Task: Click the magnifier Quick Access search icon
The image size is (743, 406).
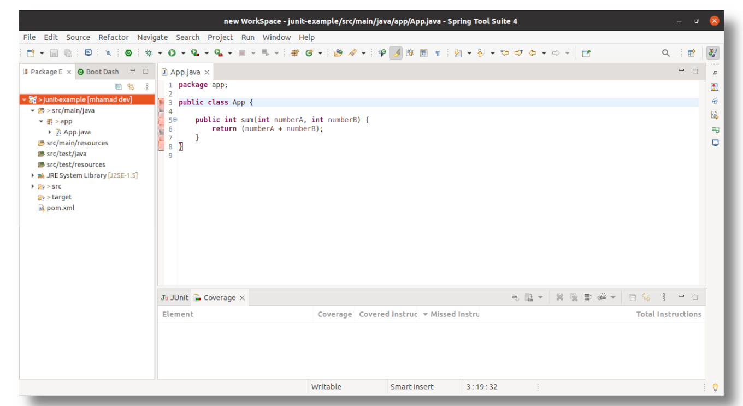Action: pyautogui.click(x=665, y=53)
